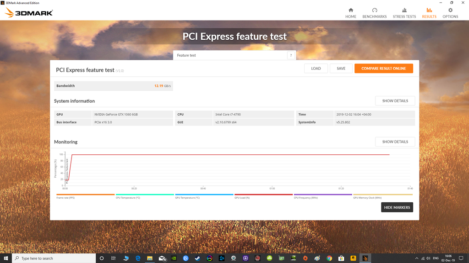Toggle the GPU Temperature series
The width and height of the screenshot is (469, 263).
point(204,196)
